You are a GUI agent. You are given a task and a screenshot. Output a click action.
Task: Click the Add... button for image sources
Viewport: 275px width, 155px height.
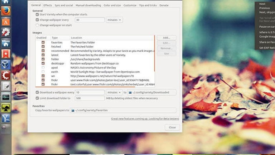click(166, 38)
